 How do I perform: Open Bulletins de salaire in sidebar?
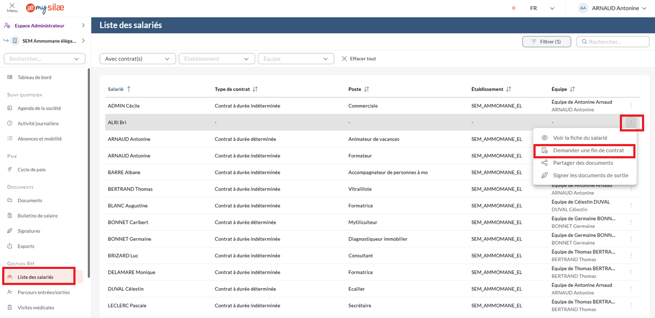pyautogui.click(x=37, y=216)
